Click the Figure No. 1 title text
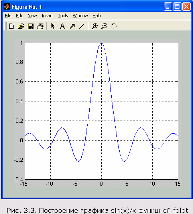 click(27, 7)
